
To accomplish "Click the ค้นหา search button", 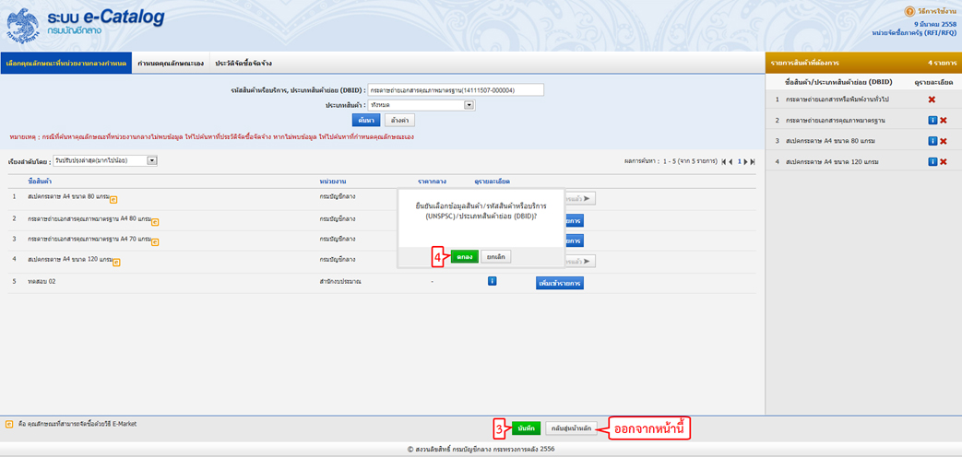I will point(366,120).
